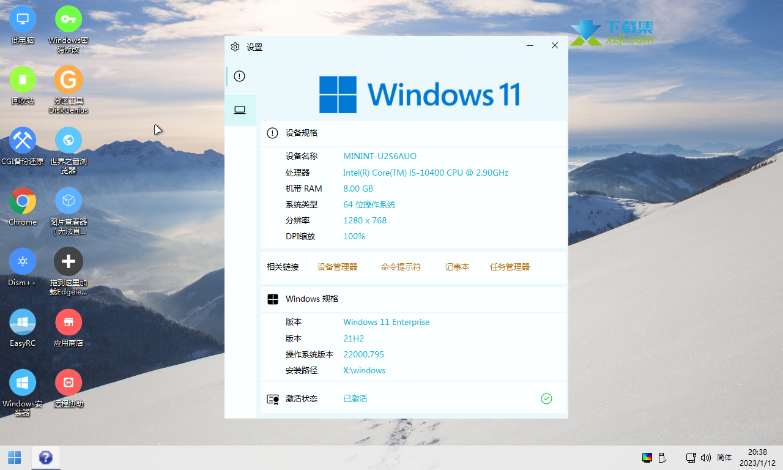This screenshot has height=470, width=783.
Task: Launch the Dism++ desktop icon
Action: coord(23,261)
